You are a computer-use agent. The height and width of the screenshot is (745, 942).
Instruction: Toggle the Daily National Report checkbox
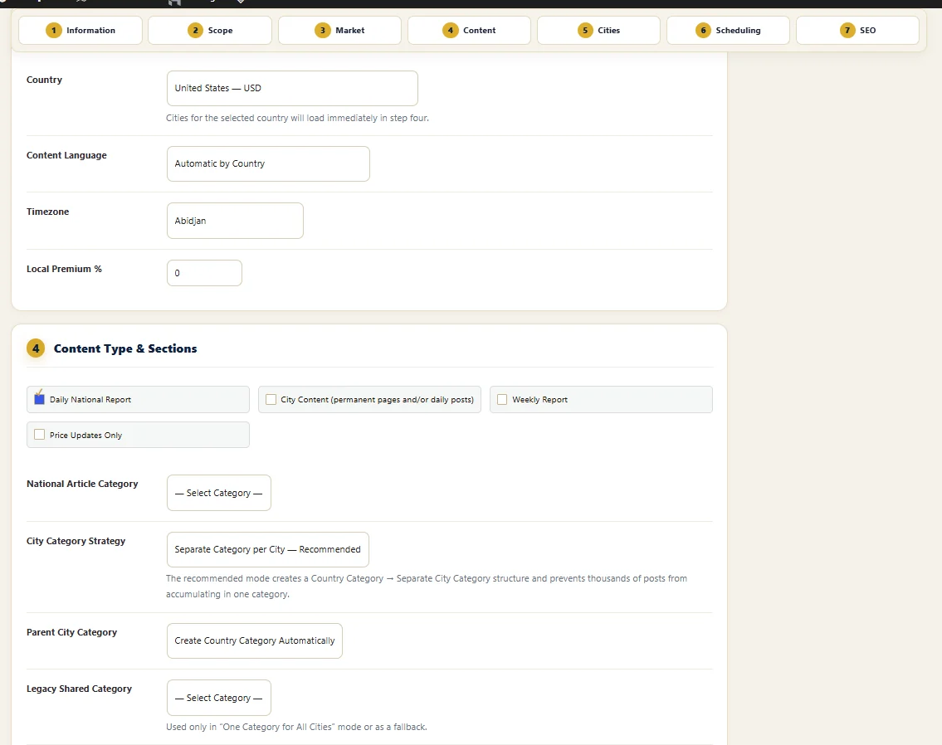pos(39,398)
